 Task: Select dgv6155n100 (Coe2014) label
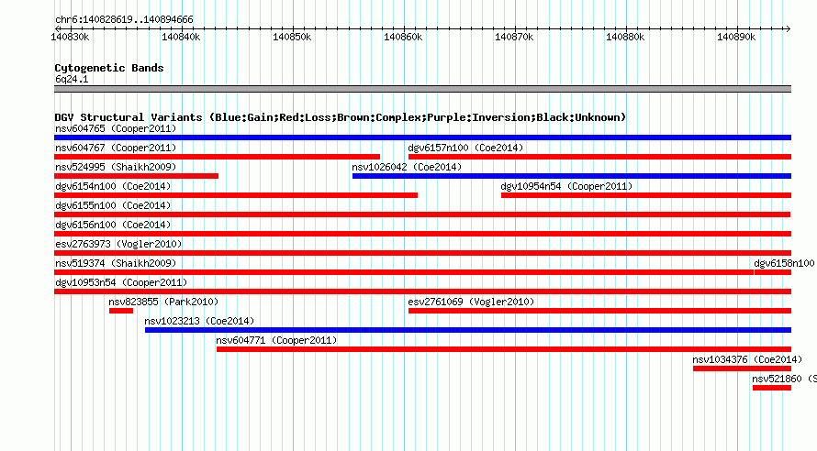[x=113, y=205]
